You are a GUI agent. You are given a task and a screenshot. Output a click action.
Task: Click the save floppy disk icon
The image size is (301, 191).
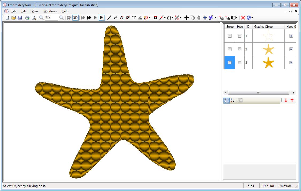20,18
